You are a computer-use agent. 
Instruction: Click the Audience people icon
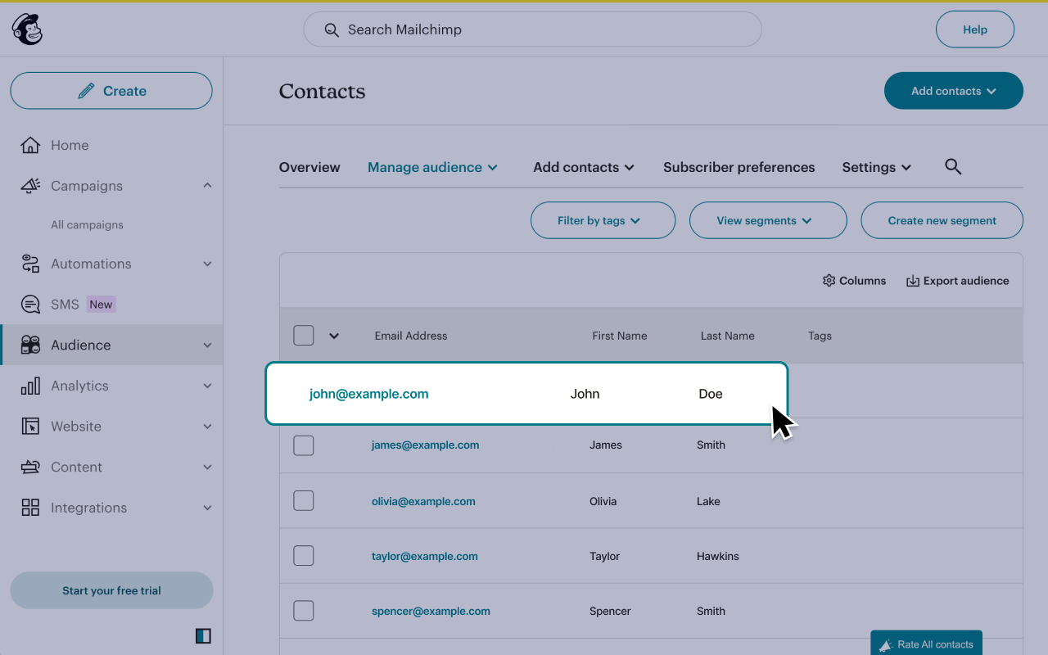tap(30, 345)
